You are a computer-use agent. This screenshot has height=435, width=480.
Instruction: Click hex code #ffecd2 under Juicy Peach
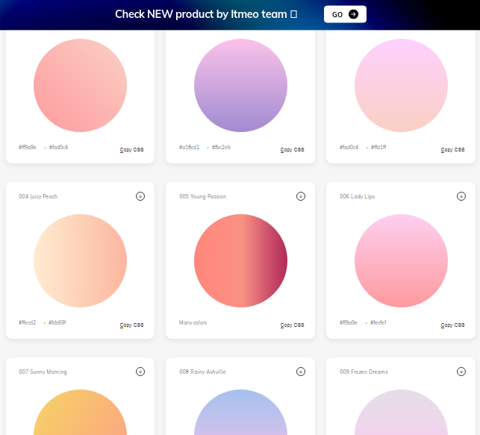pyautogui.click(x=28, y=323)
